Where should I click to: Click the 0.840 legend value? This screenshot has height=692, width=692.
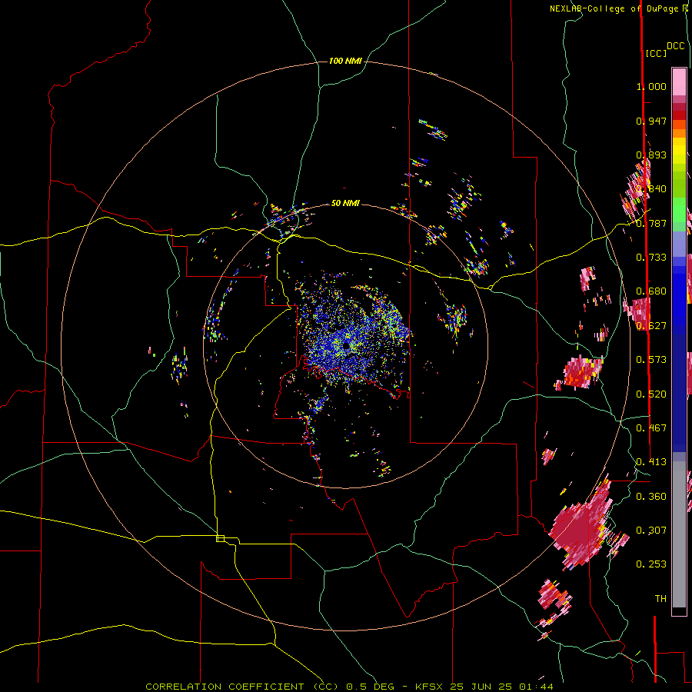point(651,189)
